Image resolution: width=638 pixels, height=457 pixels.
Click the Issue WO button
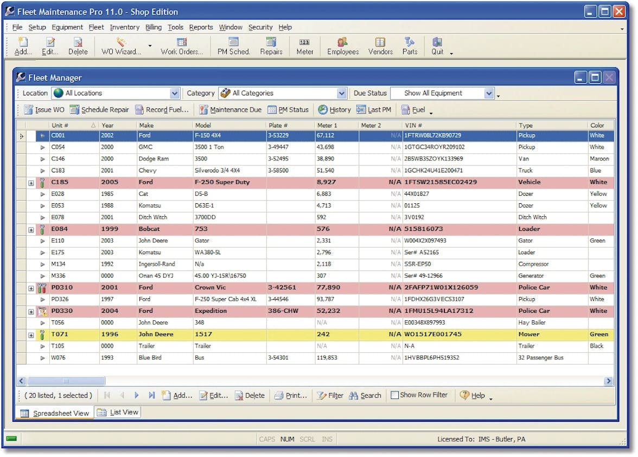pyautogui.click(x=44, y=110)
